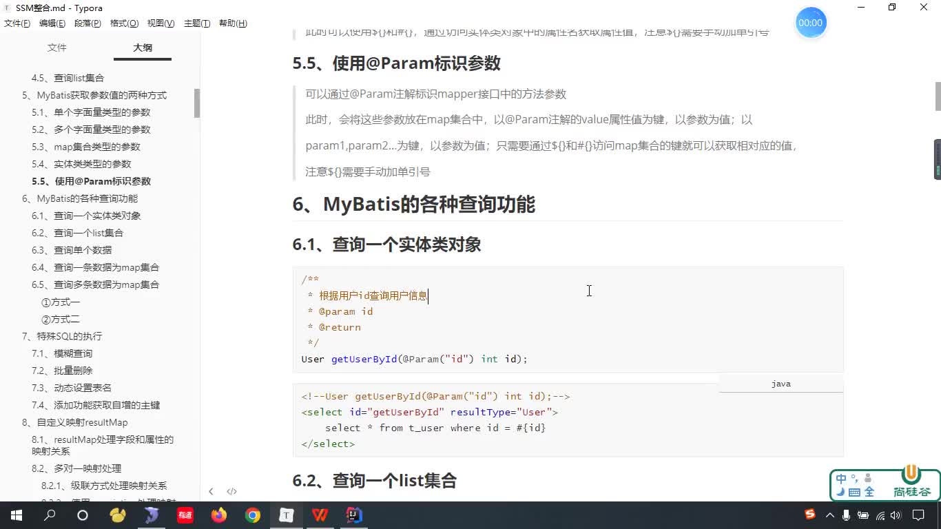
Task: Click keyboard icon on IME toolbar
Action: (854, 492)
